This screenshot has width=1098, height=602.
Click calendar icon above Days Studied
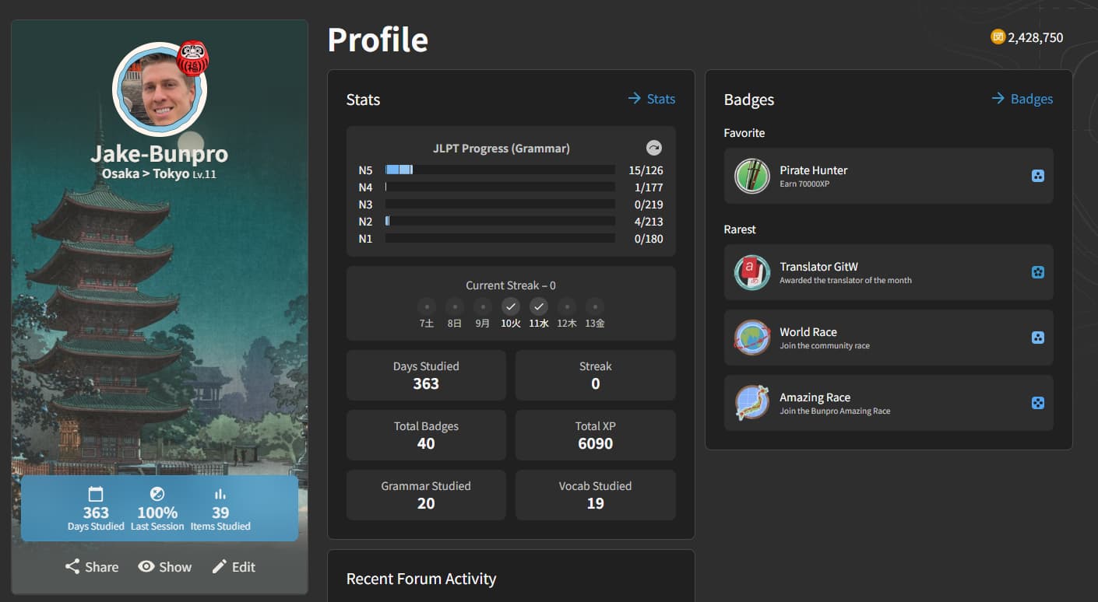96,494
